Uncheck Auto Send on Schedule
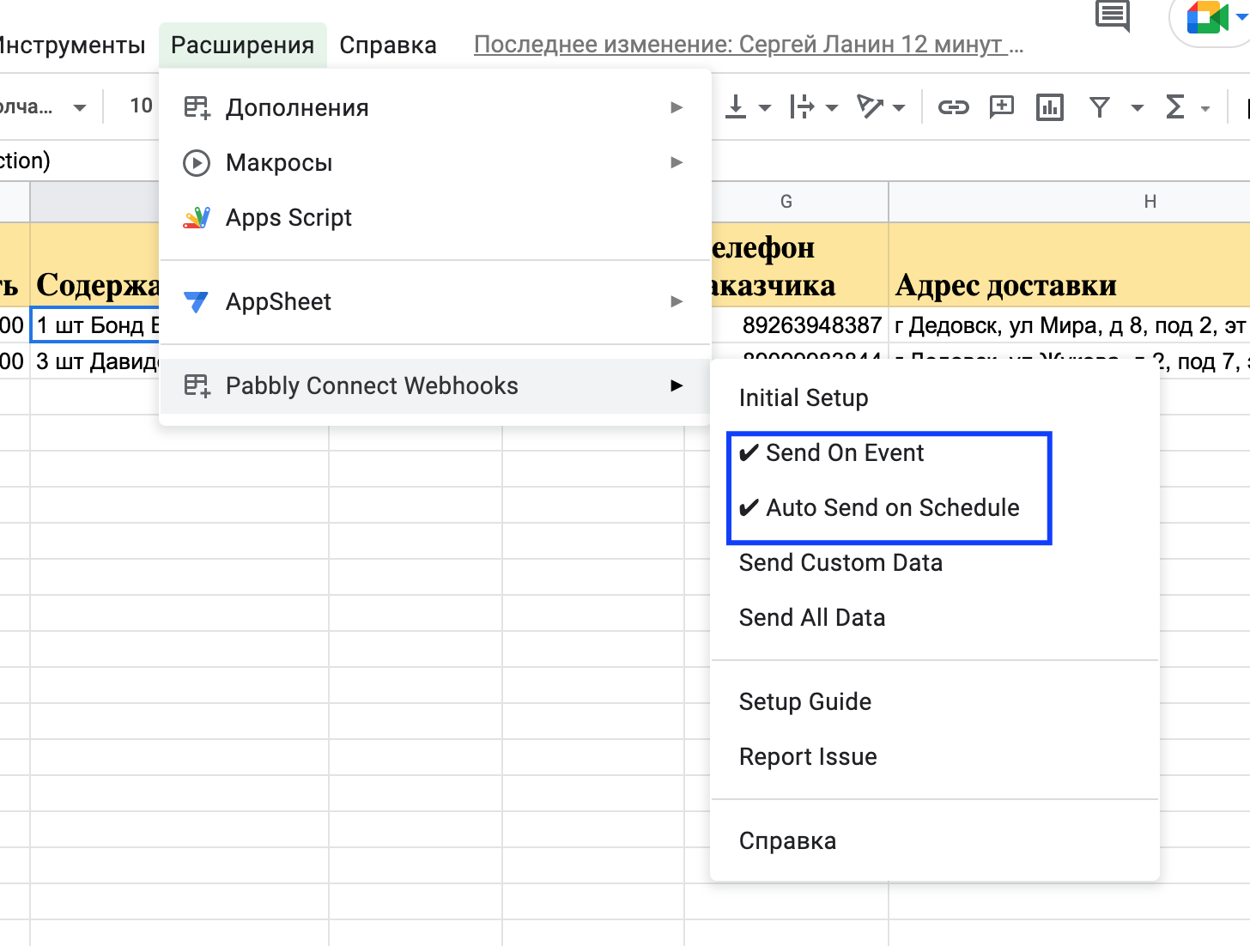Screen dimensions: 1250x946 tap(892, 508)
